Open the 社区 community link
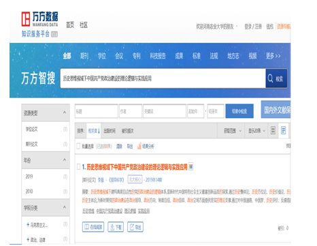Viewport: 317px width, 246px height. pos(84,25)
